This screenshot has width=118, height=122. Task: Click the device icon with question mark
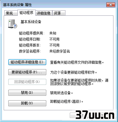[x=13, y=24]
